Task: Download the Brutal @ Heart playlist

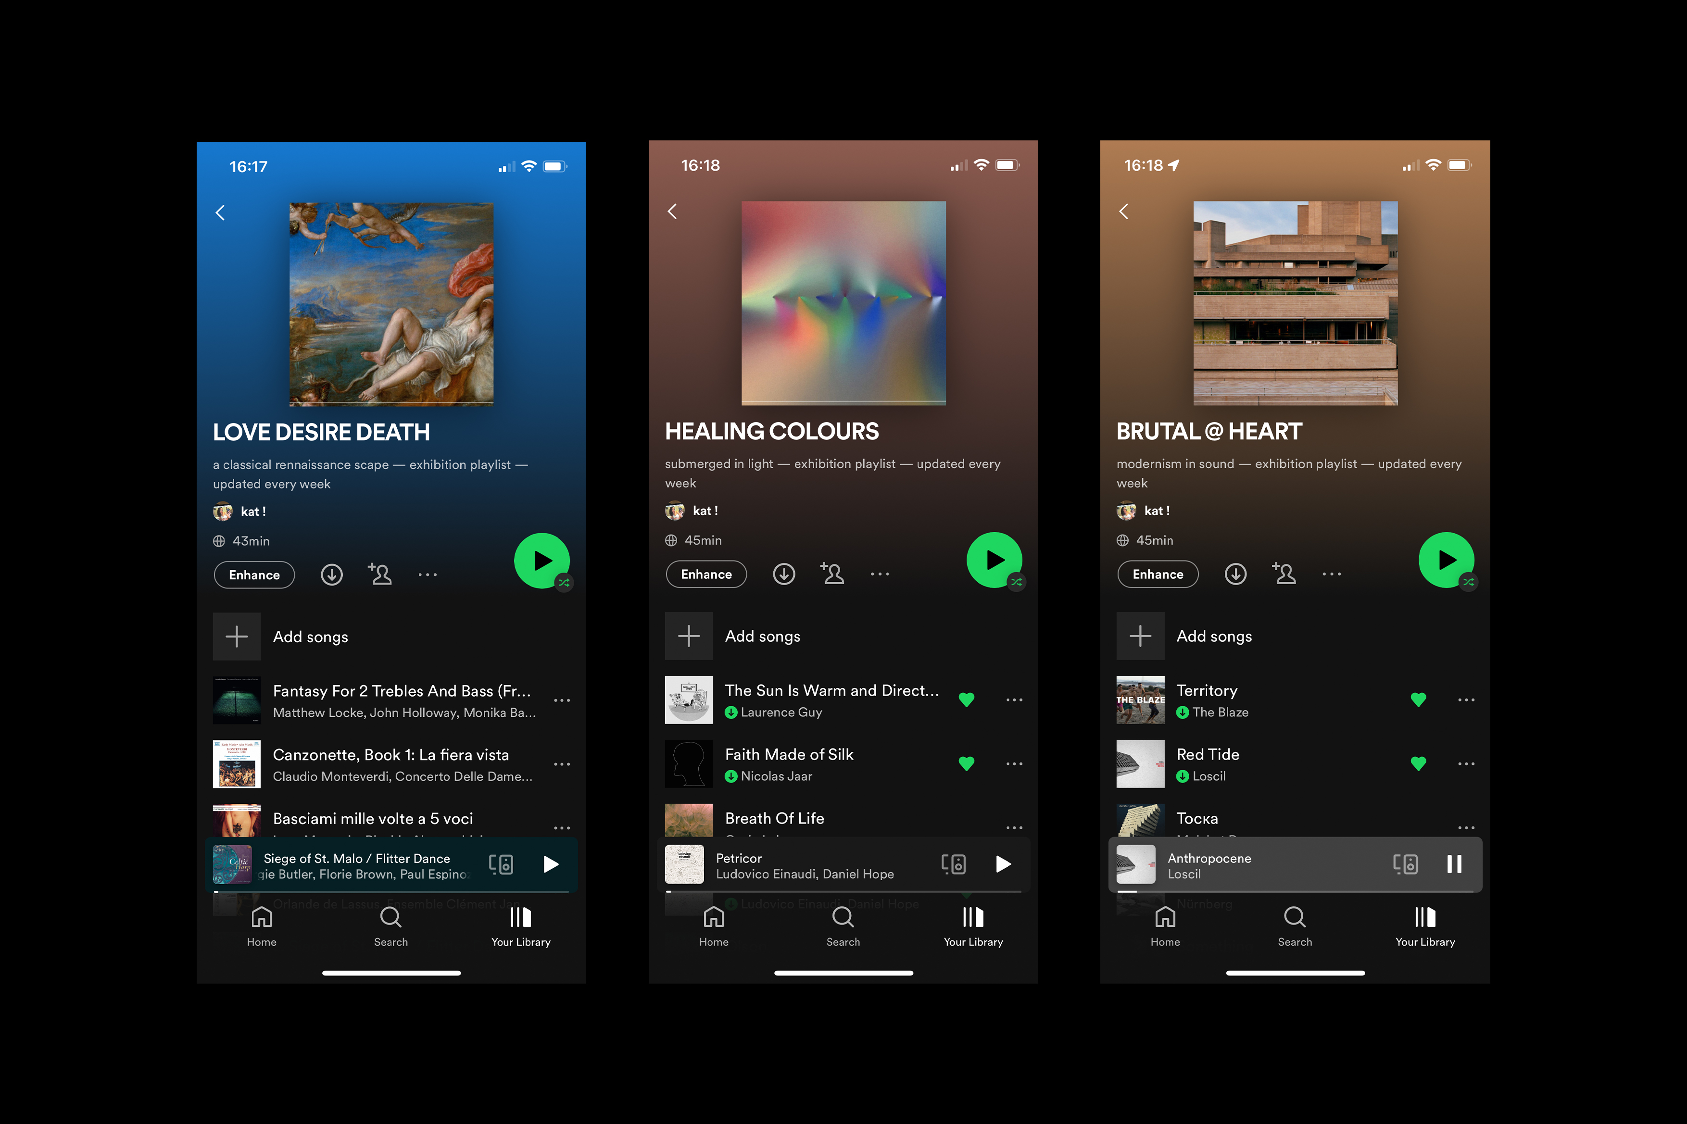Action: (x=1235, y=574)
